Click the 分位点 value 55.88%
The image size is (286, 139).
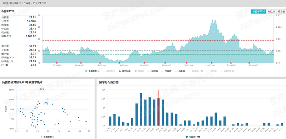pos(31,21)
